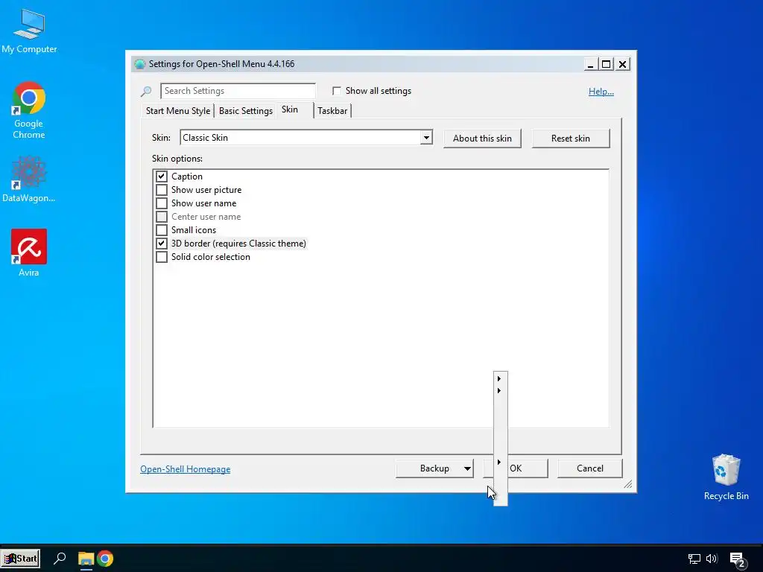
Task: Enable Solid color selection option
Action: point(162,257)
